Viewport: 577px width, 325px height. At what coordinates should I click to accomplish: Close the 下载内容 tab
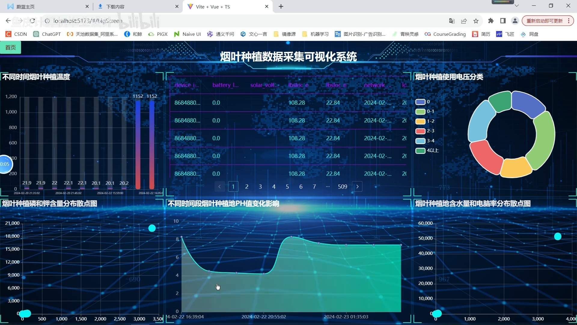177,6
